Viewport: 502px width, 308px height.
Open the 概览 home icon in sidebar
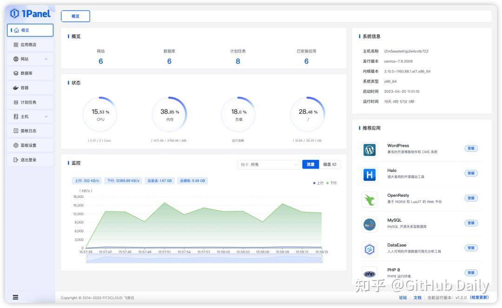[16, 30]
